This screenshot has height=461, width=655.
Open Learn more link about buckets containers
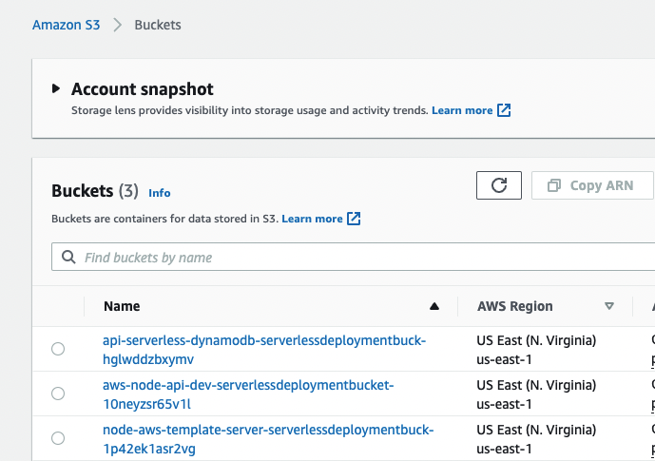click(312, 219)
